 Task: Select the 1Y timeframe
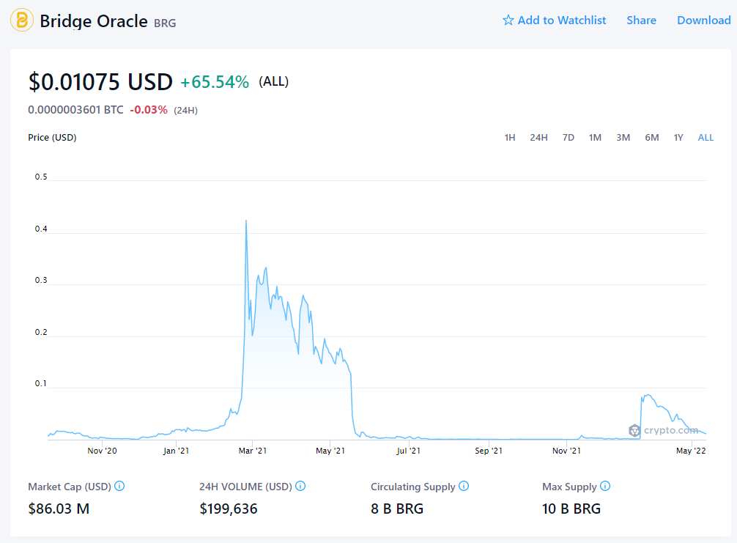[678, 137]
